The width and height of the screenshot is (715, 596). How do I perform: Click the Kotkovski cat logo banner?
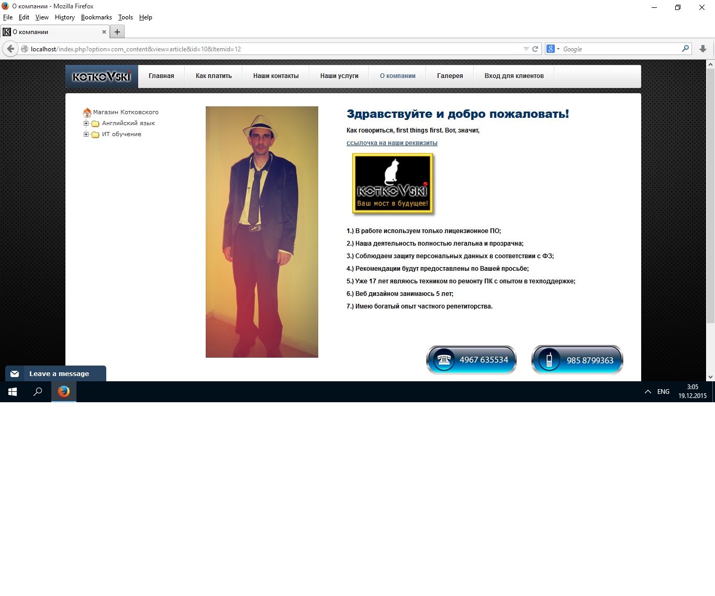point(393,184)
